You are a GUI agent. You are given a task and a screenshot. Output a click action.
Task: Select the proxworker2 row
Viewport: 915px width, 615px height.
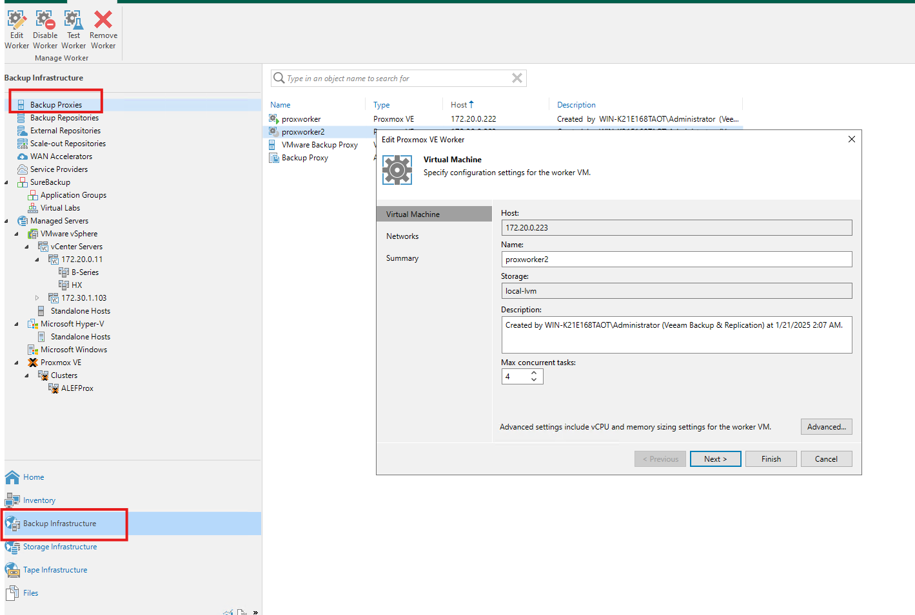[321, 132]
